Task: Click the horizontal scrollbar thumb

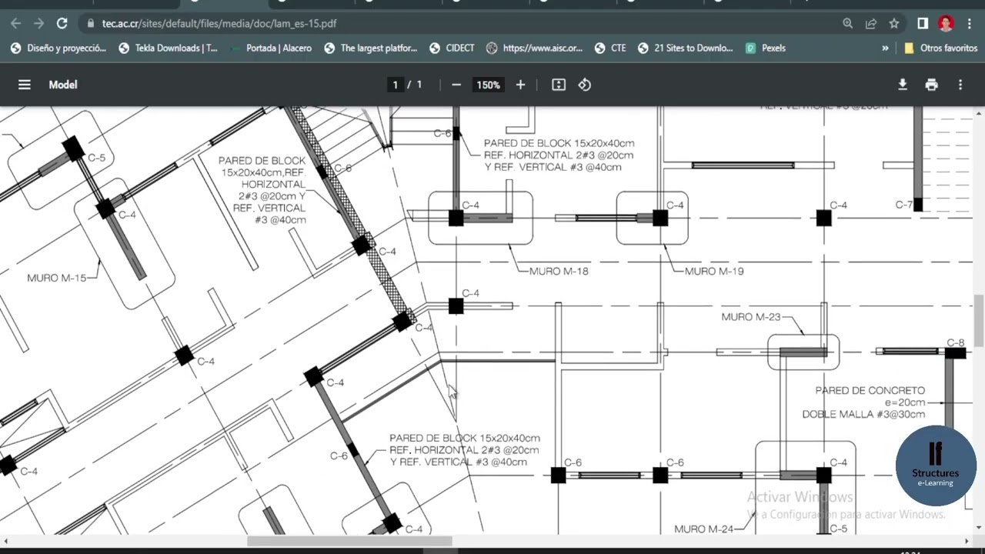Action: point(349,541)
